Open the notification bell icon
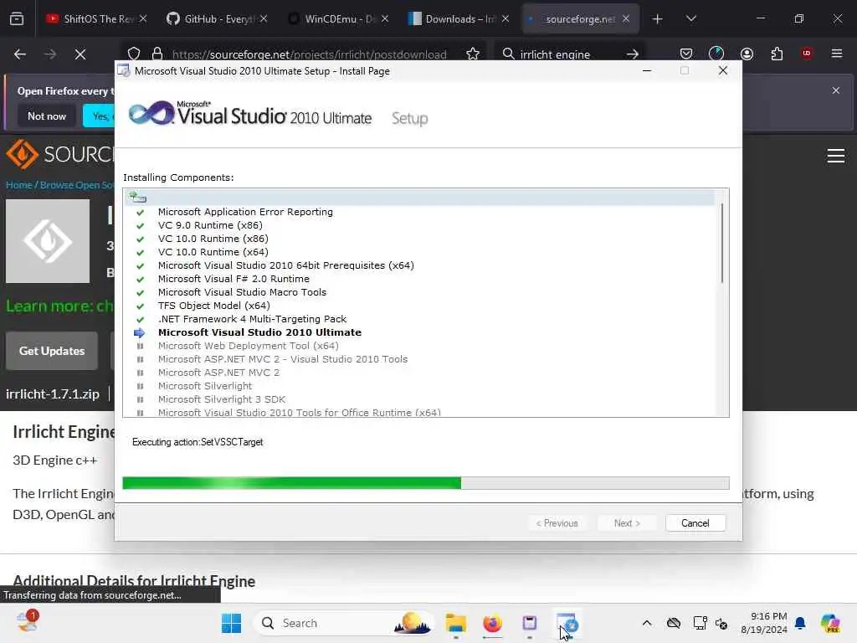The width and height of the screenshot is (857, 643). (800, 623)
